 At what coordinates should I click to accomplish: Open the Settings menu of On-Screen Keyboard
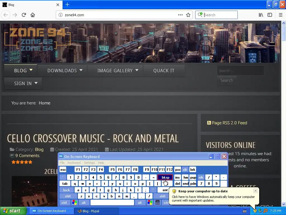[x=89, y=163]
